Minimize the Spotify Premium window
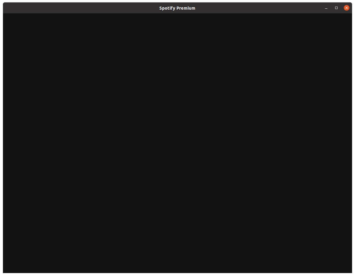Viewport: 355px width, 276px height. (x=326, y=8)
